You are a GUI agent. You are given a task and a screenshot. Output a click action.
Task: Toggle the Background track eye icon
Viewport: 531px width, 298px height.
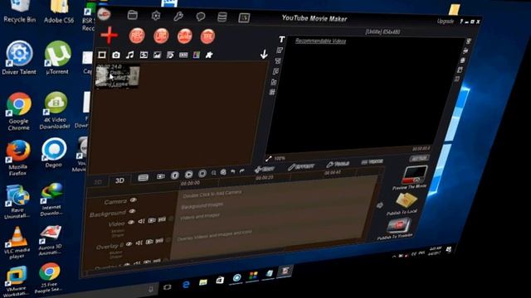click(132, 211)
